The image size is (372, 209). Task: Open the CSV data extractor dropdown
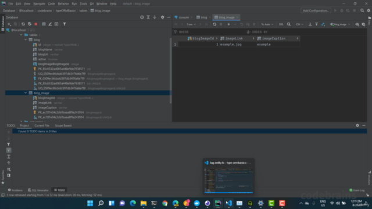pyautogui.click(x=299, y=24)
